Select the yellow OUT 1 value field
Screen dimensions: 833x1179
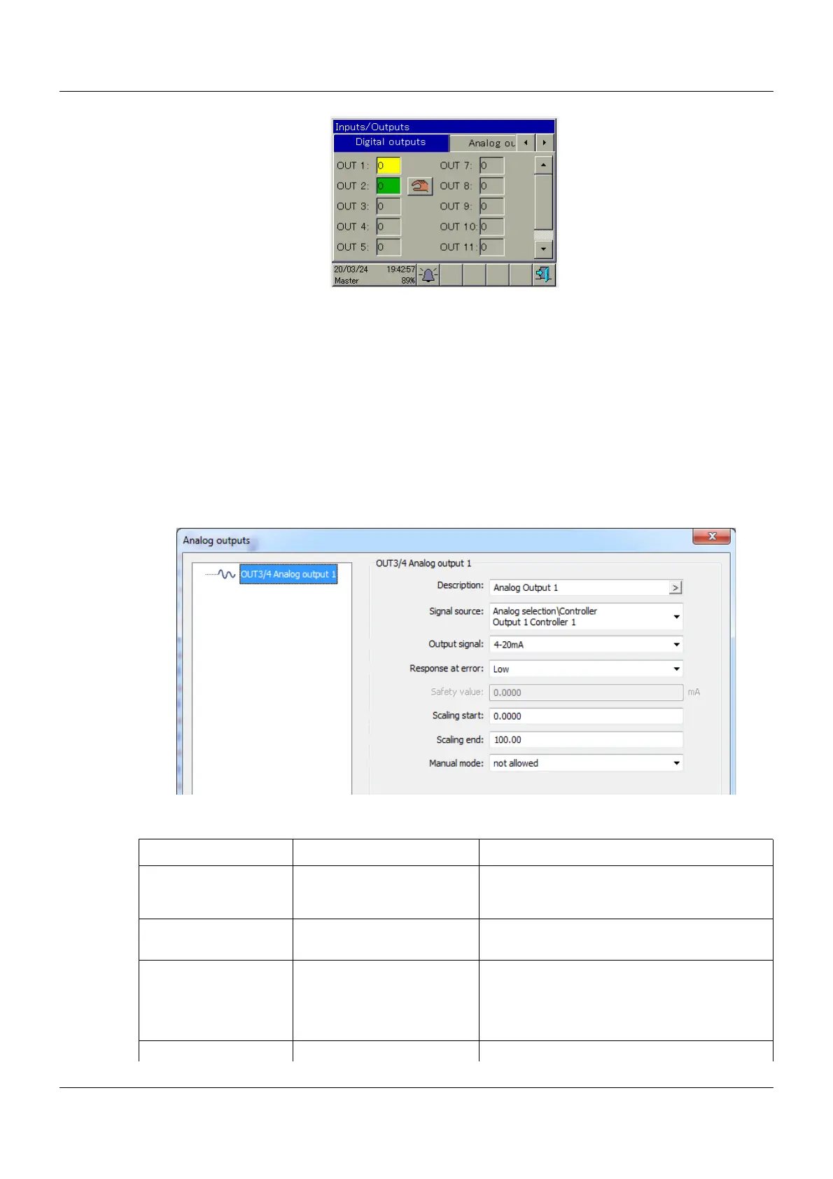tap(388, 166)
